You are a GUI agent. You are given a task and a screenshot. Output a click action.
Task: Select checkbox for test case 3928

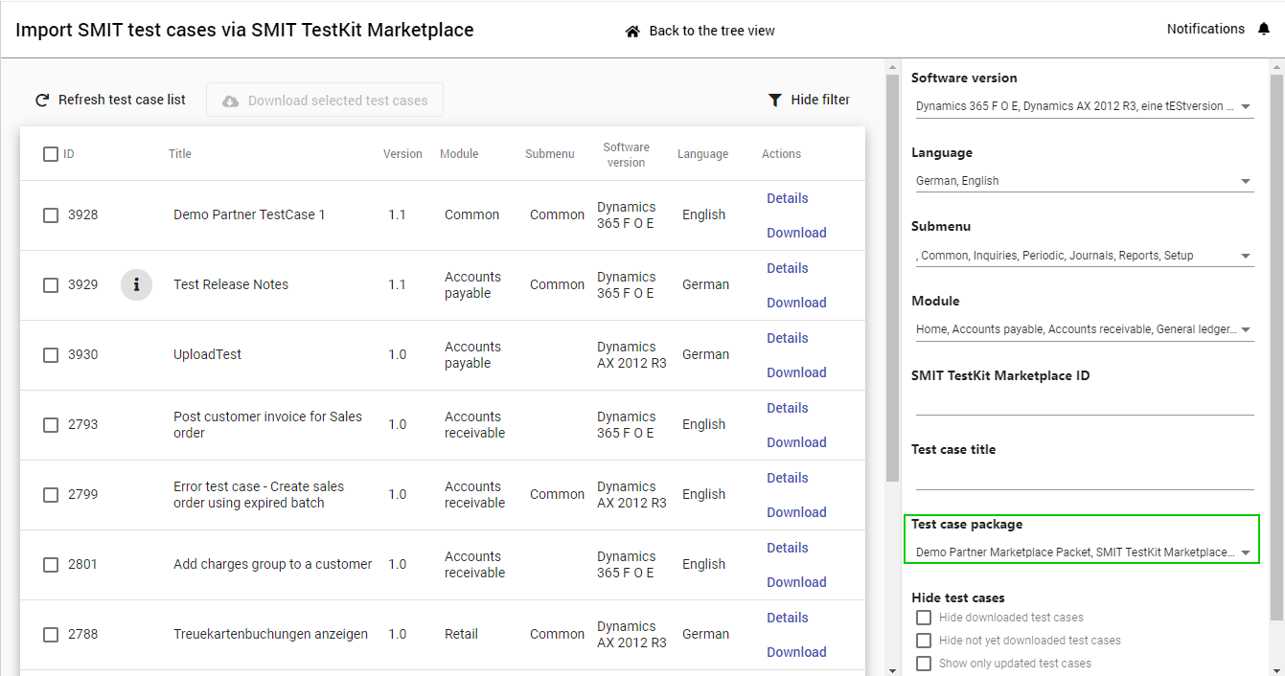[x=51, y=215]
